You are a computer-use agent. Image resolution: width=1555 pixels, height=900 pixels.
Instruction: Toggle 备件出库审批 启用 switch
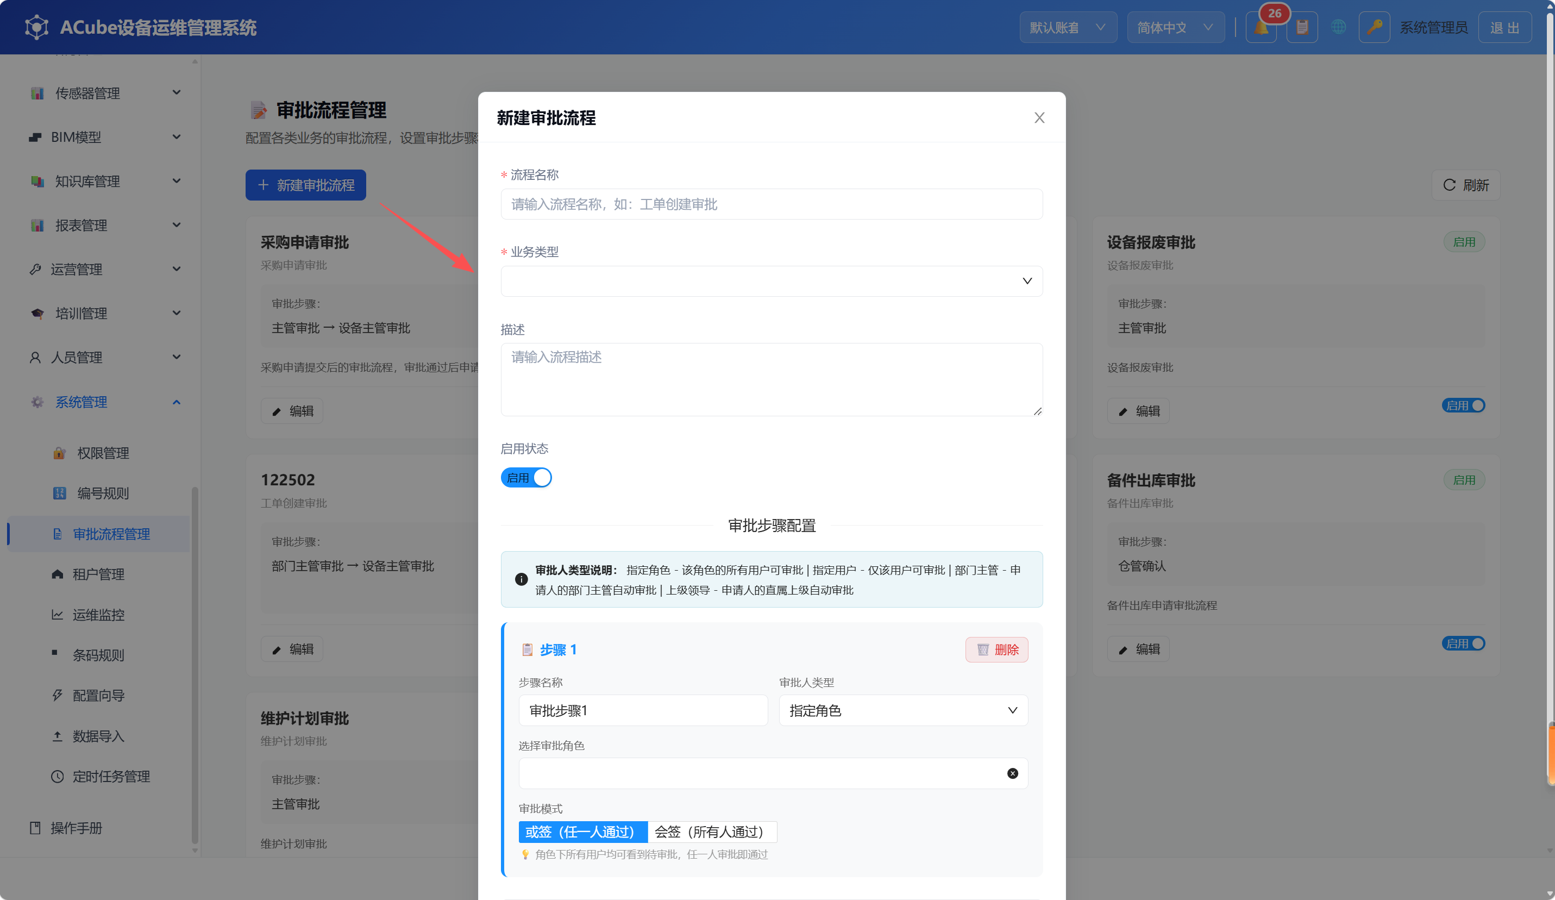1463,643
